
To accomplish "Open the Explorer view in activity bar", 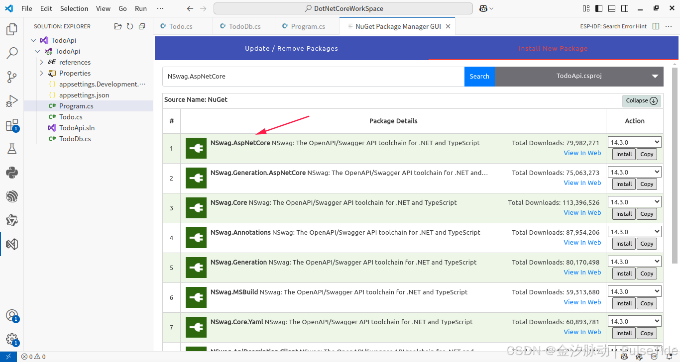I will coord(11,29).
